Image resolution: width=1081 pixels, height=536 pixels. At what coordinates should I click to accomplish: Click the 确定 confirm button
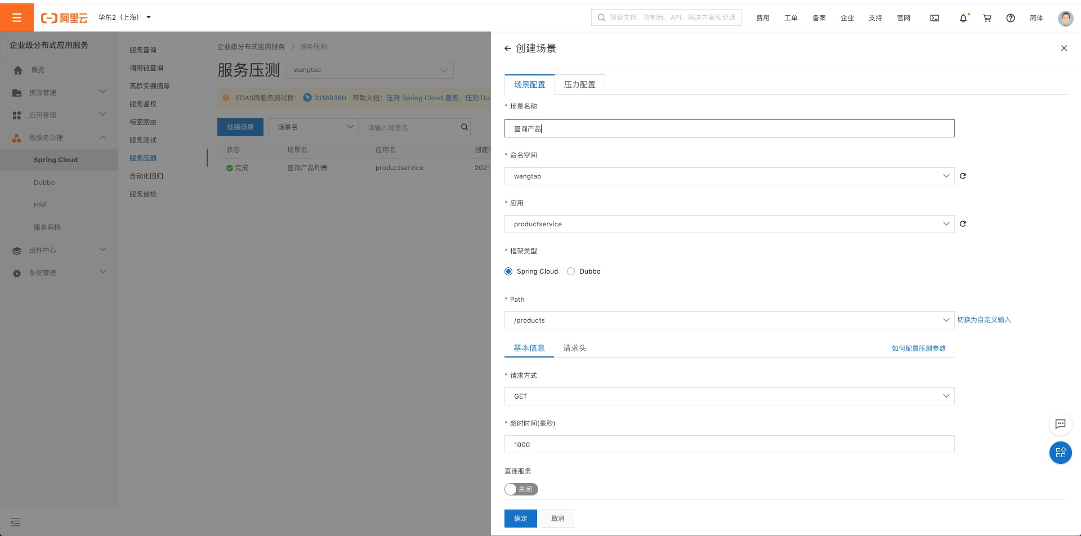click(521, 519)
